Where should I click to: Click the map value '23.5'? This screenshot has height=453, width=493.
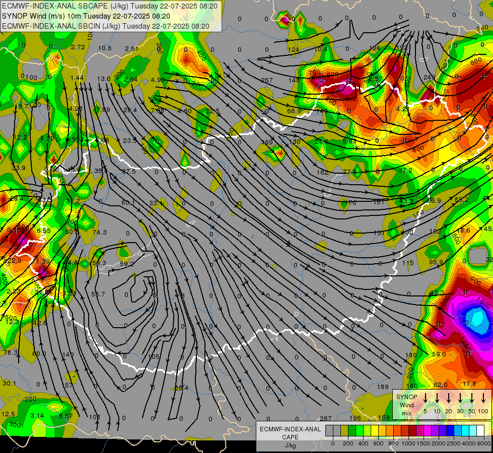coord(129,140)
